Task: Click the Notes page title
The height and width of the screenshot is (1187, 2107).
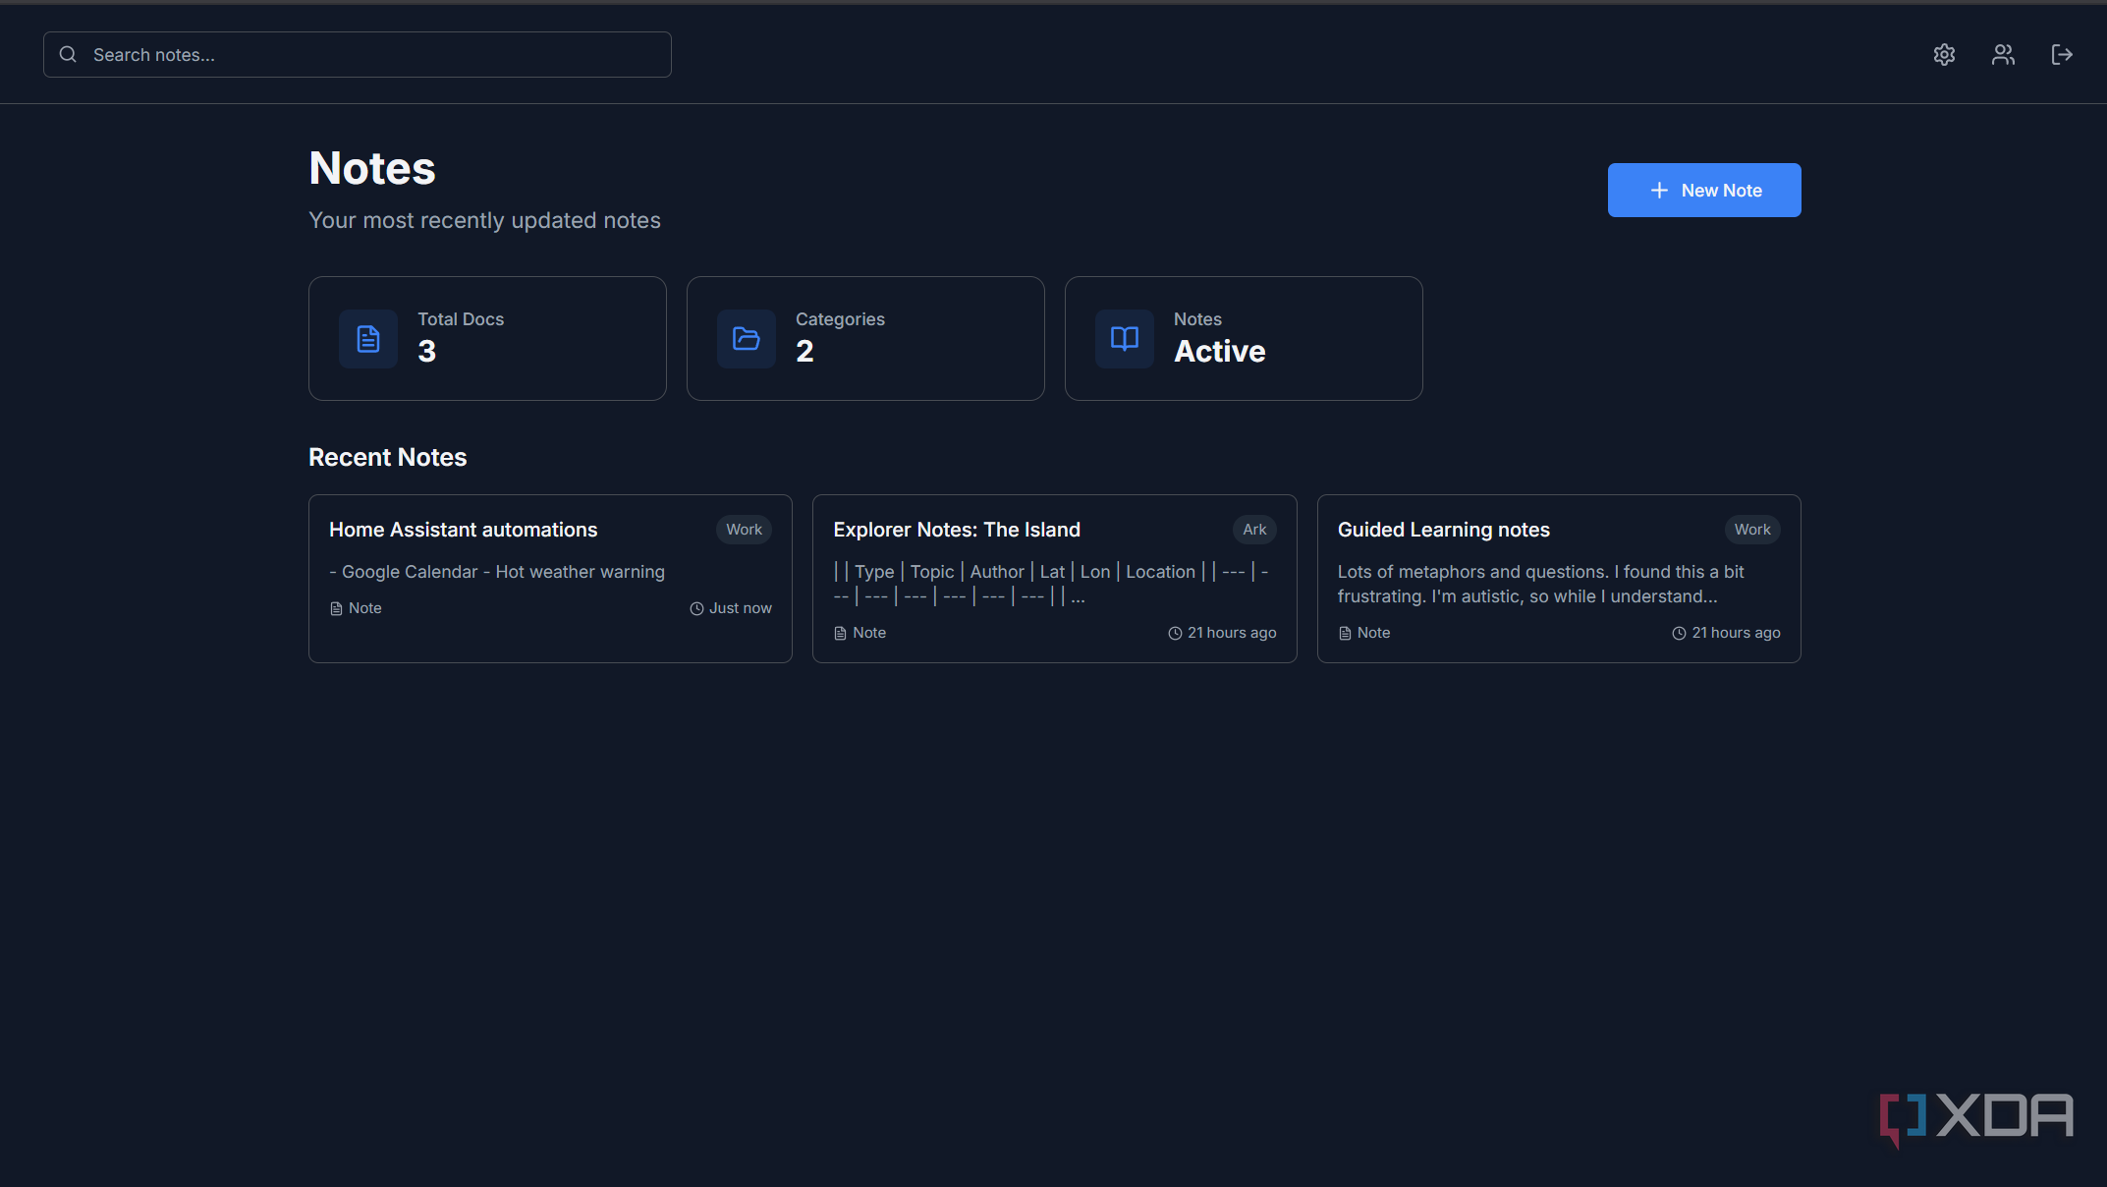Action: point(372,168)
